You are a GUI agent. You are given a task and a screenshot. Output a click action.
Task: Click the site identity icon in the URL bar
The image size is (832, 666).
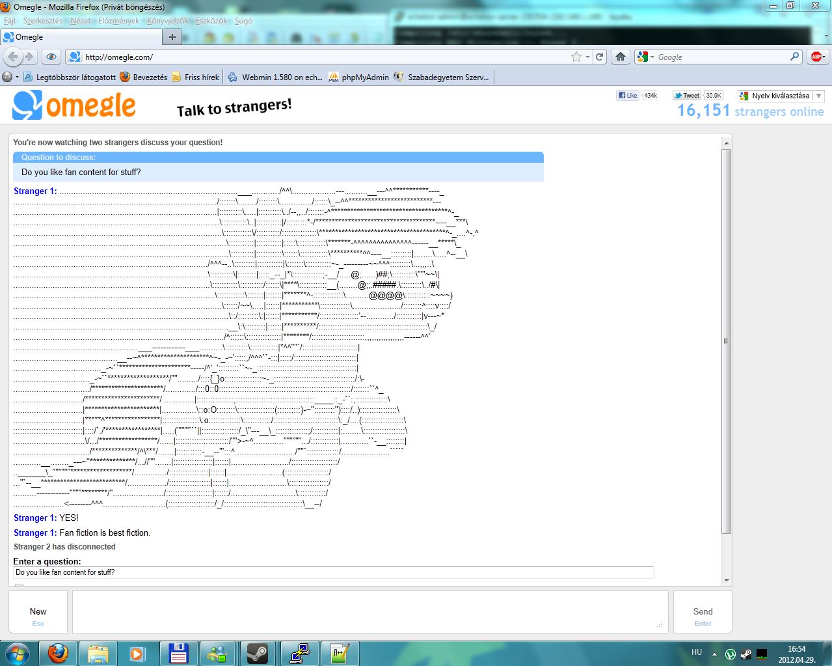tap(75, 57)
